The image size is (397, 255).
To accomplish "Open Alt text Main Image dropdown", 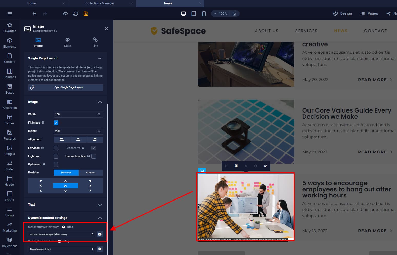I will pyautogui.click(x=62, y=234).
